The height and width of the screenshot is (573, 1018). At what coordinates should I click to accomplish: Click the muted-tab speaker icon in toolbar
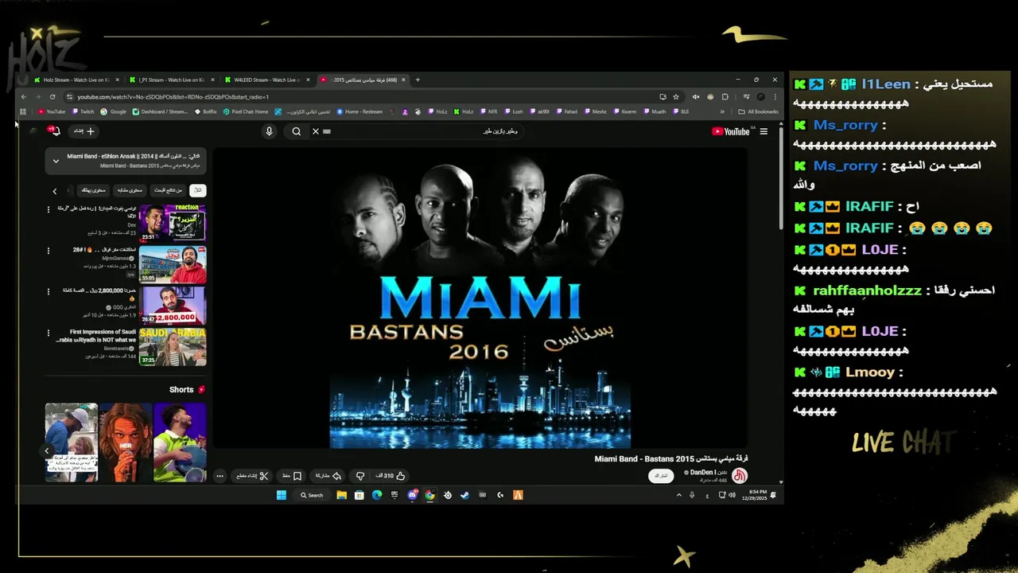[696, 96]
